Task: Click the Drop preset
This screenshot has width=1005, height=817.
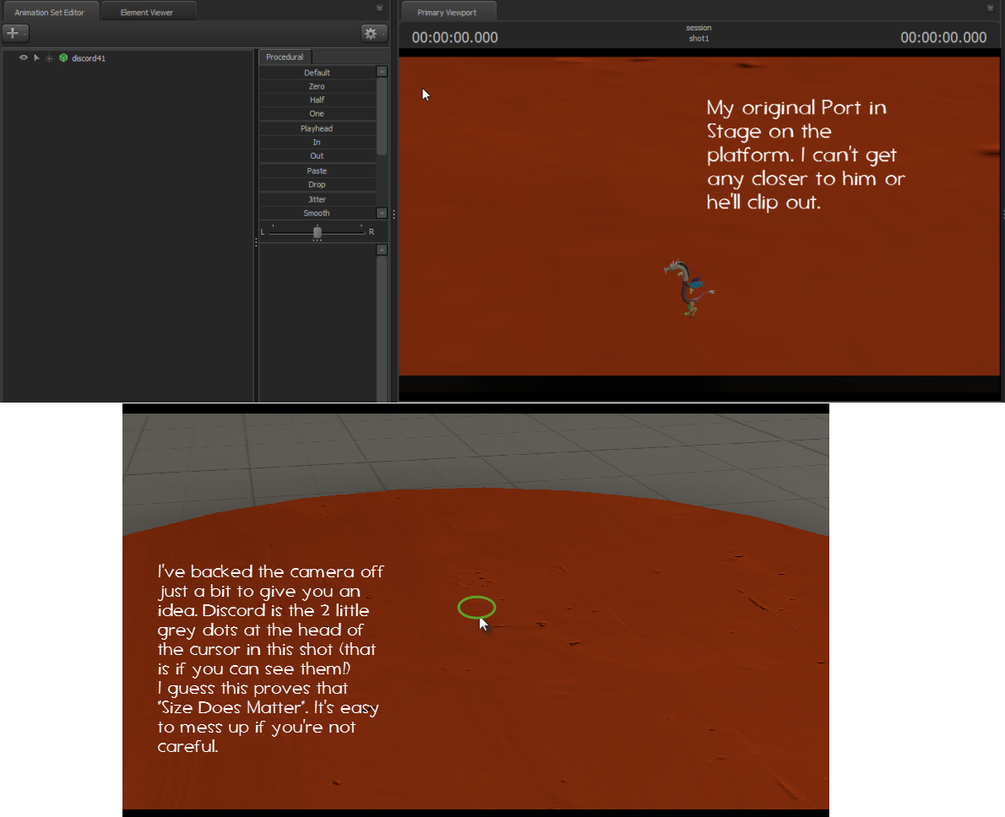Action: 318,185
